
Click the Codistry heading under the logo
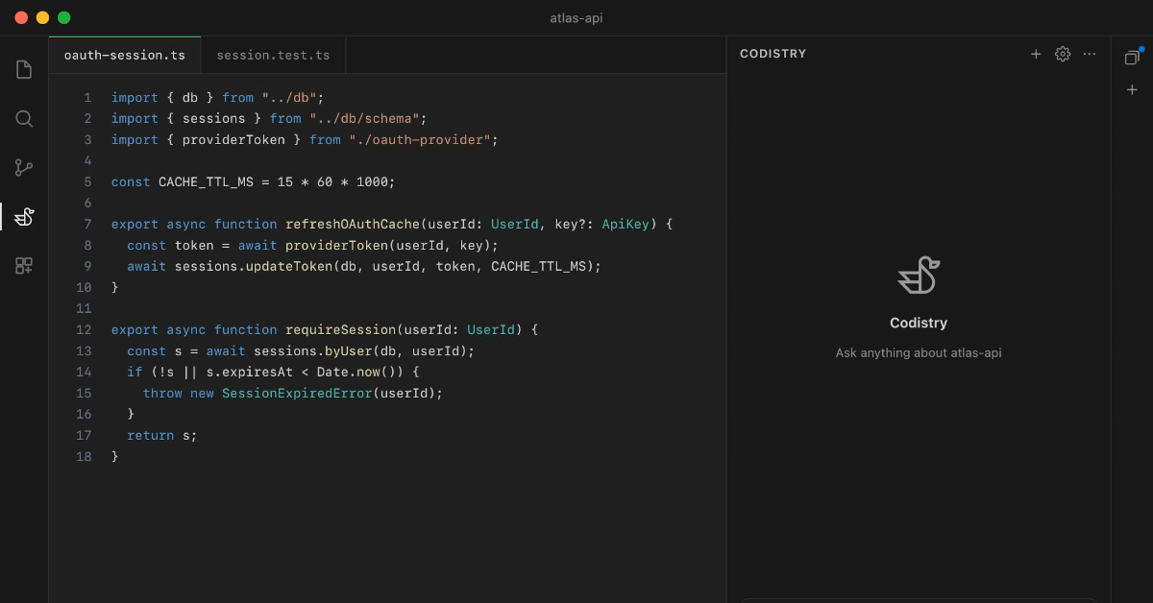919,323
